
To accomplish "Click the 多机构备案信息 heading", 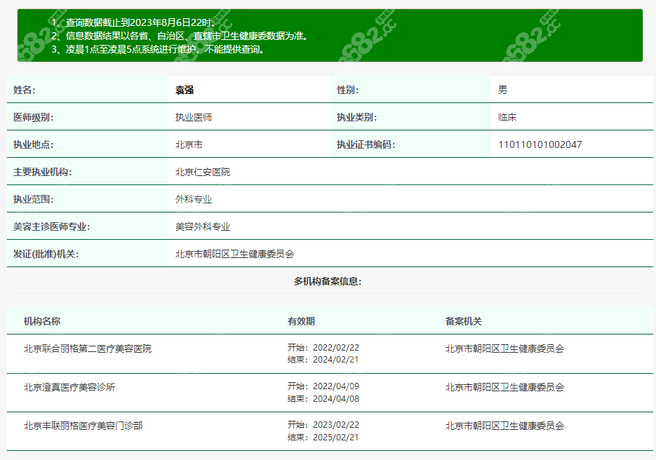I will click(x=328, y=281).
